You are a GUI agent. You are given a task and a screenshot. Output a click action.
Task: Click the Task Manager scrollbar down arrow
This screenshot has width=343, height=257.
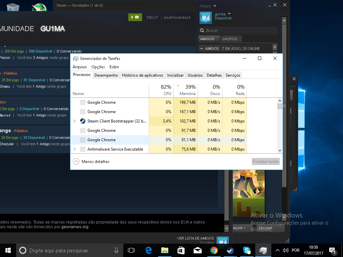pyautogui.click(x=280, y=150)
